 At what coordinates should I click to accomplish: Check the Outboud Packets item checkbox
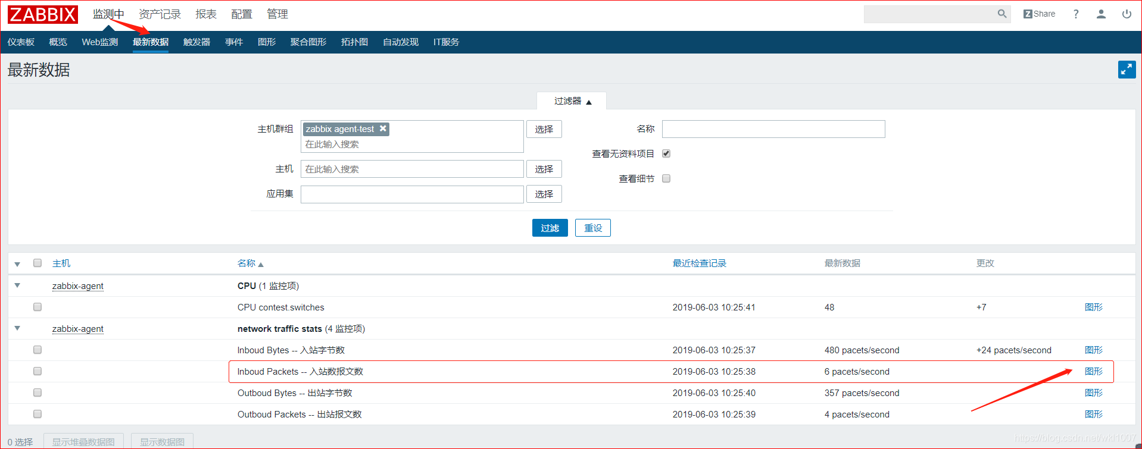tap(38, 414)
